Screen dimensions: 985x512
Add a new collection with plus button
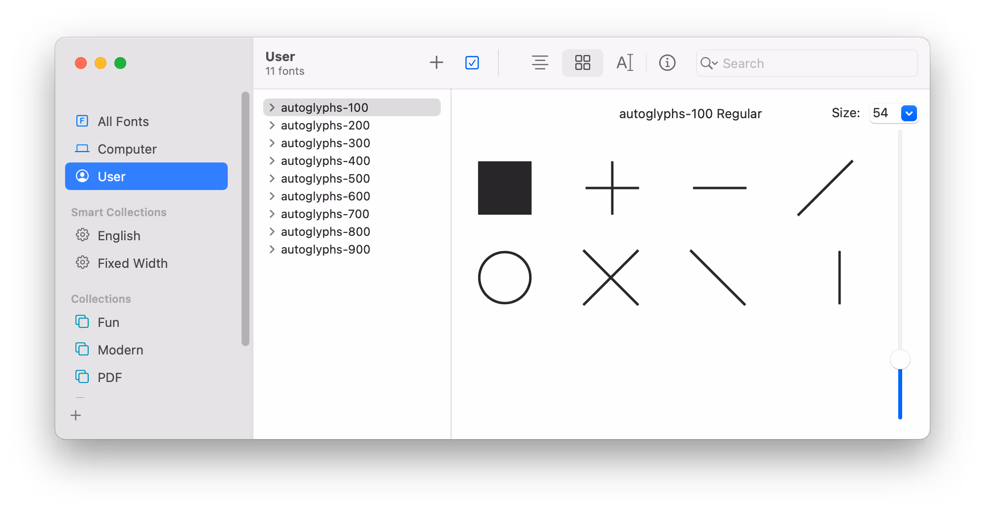point(75,416)
